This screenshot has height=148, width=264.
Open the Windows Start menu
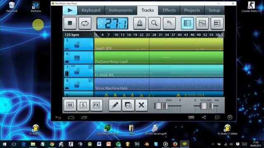point(5,144)
